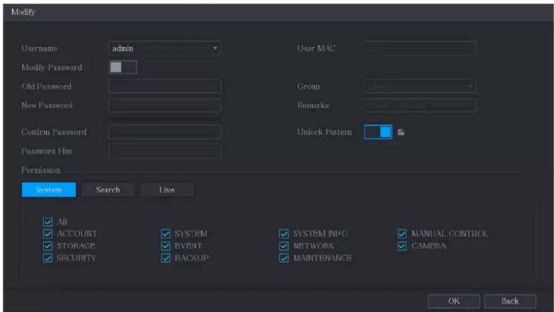The width and height of the screenshot is (554, 312).
Task: Uncheck the SYSTEM permission
Action: (x=166, y=233)
